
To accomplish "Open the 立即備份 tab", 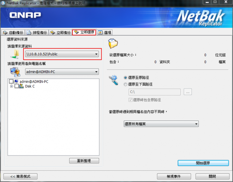I will tap(60, 32).
